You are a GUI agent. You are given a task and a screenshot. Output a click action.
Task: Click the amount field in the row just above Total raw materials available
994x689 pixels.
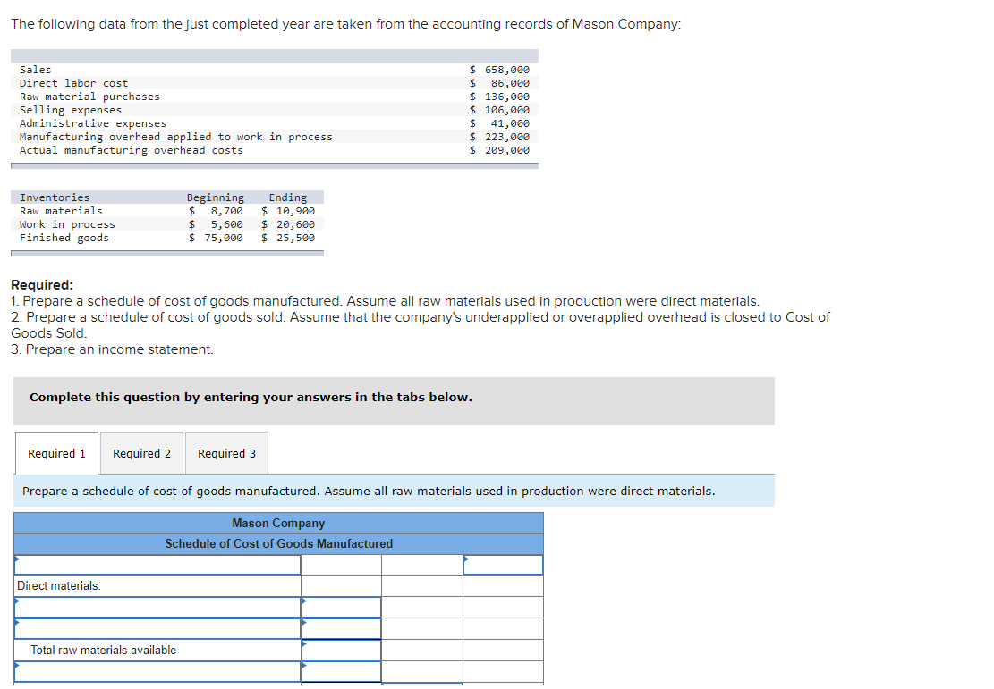(341, 629)
